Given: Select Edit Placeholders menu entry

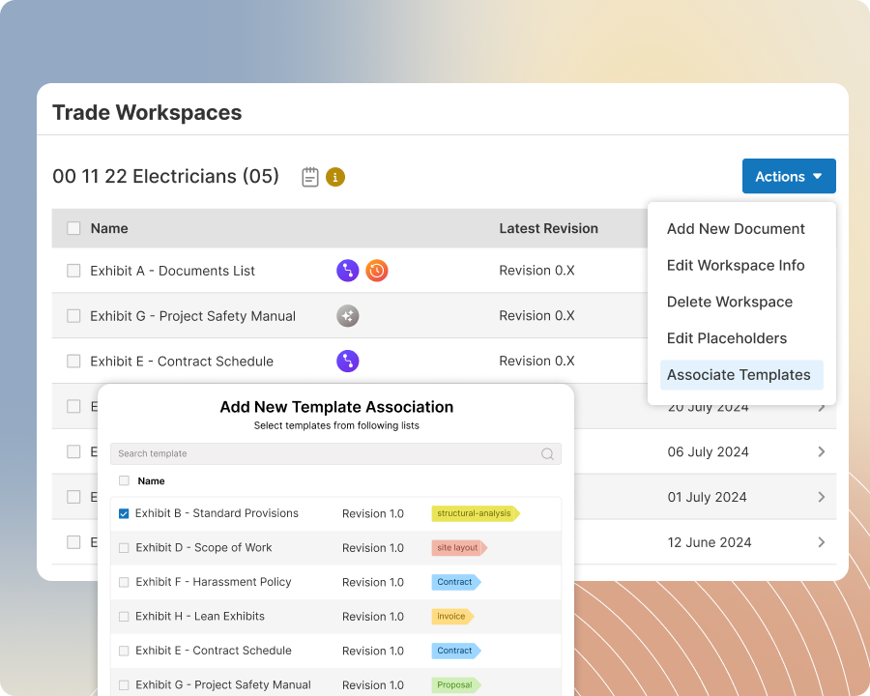Looking at the screenshot, I should coord(727,338).
